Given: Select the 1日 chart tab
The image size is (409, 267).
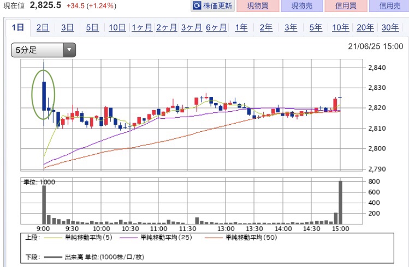Looking at the screenshot, I should (x=18, y=27).
